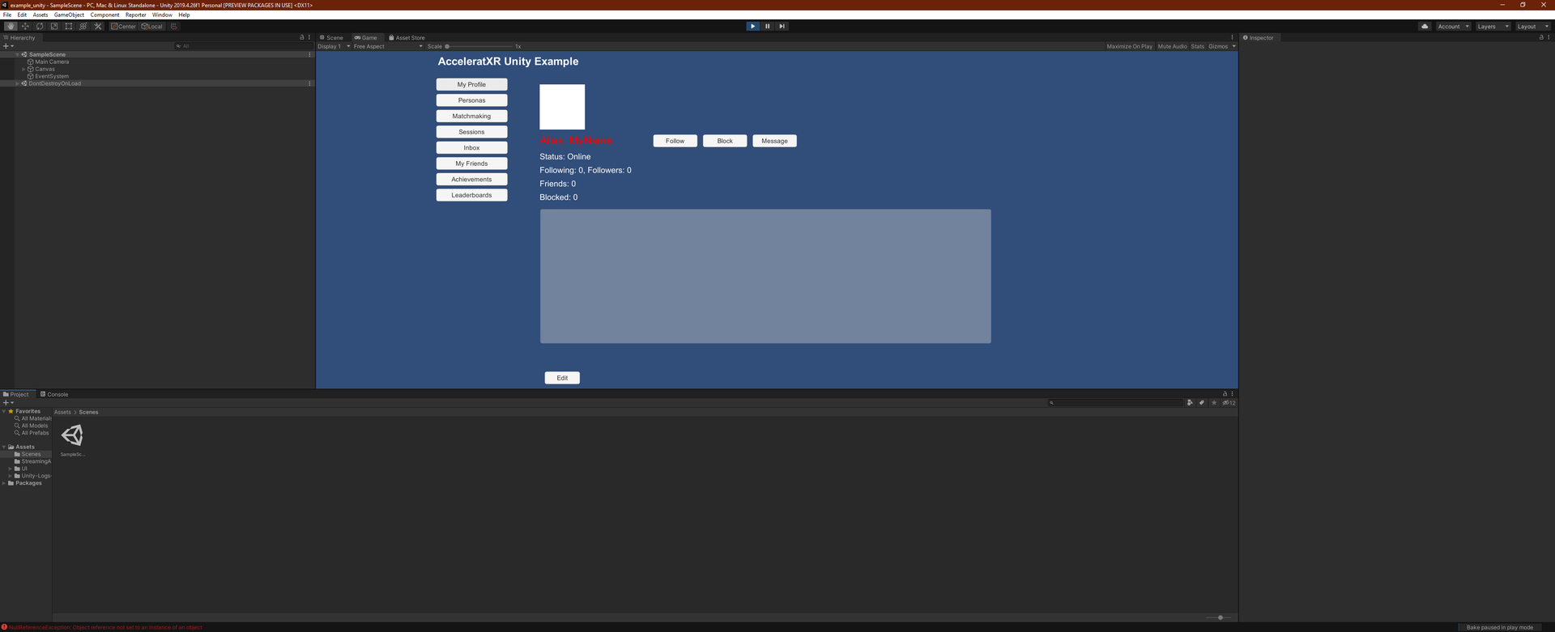
Task: Toggle hidden packages visibility count icon
Action: [1229, 402]
